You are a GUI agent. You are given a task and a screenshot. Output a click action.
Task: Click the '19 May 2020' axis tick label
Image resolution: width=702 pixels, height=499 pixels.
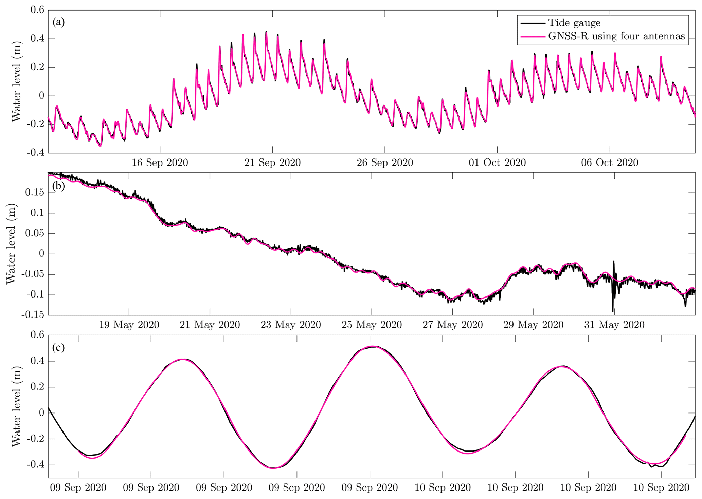click(x=129, y=325)
